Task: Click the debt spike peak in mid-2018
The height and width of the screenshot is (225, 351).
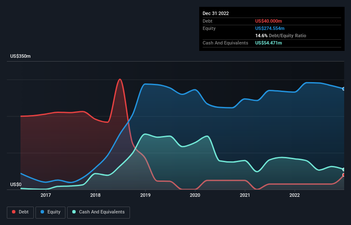Action: point(120,79)
